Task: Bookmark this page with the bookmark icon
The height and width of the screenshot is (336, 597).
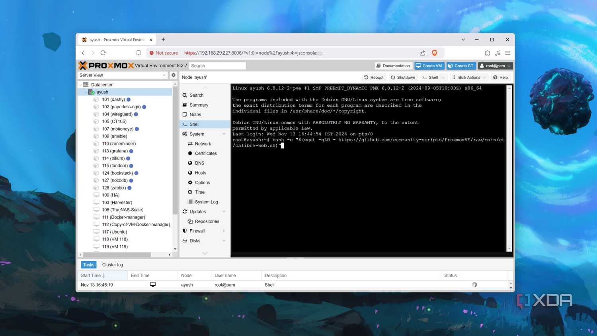Action: tap(139, 53)
